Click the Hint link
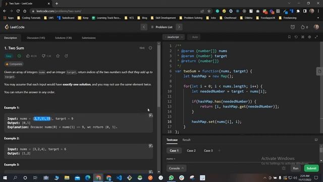The width and height of the screenshot is (323, 182). (142, 48)
